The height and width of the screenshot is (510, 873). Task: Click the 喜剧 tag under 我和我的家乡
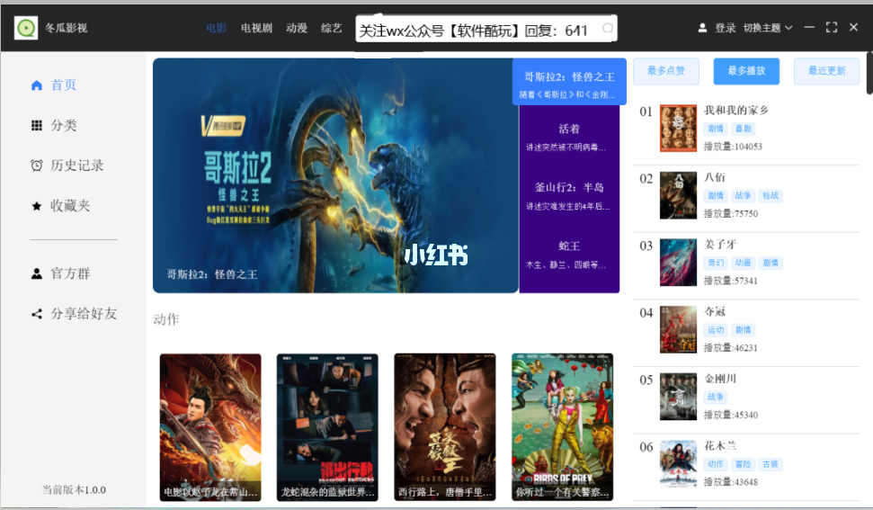[x=744, y=129]
